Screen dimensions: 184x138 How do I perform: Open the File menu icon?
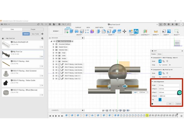point(54,24)
